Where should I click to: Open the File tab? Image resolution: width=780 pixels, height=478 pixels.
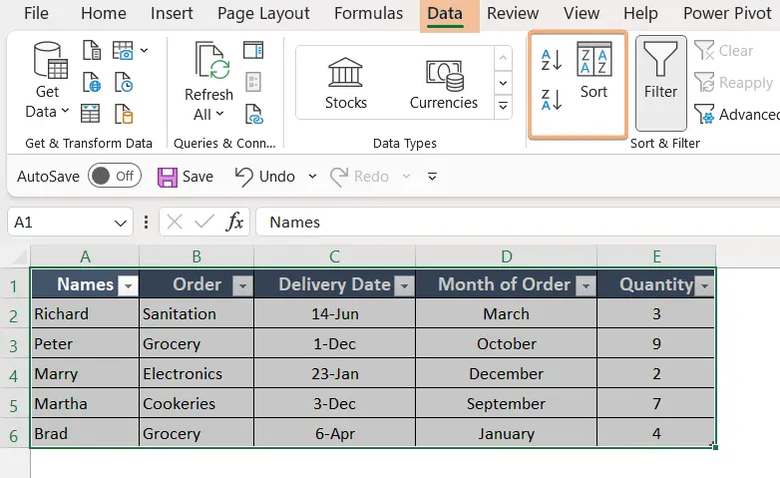pos(36,13)
